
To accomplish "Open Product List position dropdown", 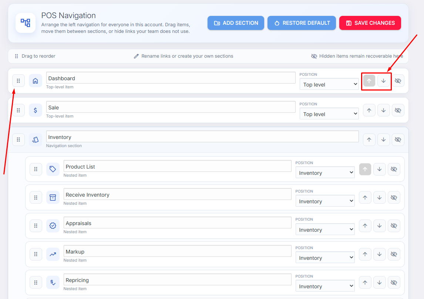I will coord(325,173).
